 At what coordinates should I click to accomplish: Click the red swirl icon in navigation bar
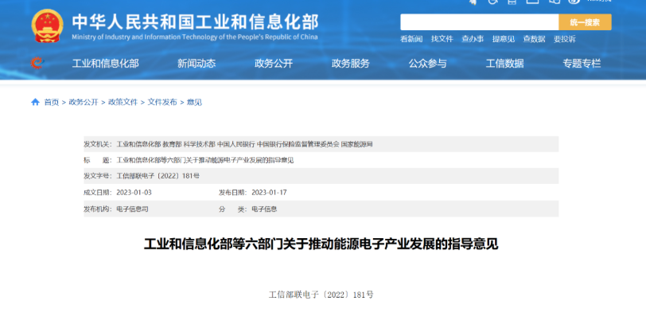[x=37, y=63]
